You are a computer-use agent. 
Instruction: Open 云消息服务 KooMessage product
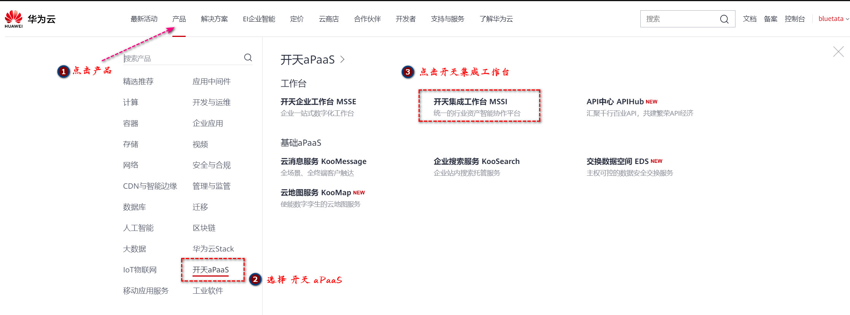pos(323,161)
